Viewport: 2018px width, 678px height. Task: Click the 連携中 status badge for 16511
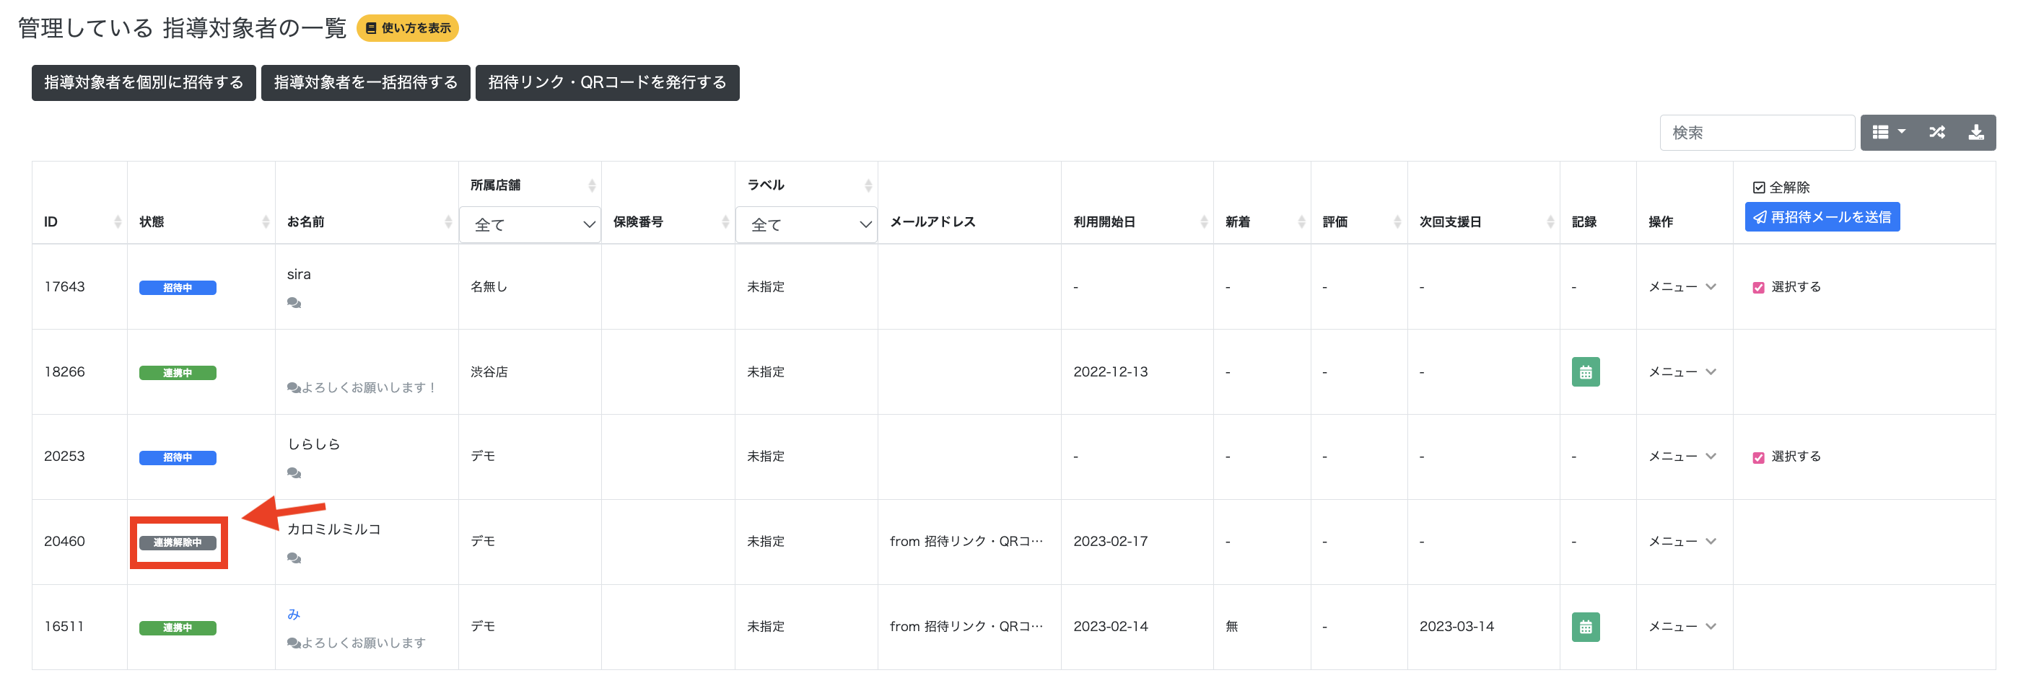click(x=178, y=628)
